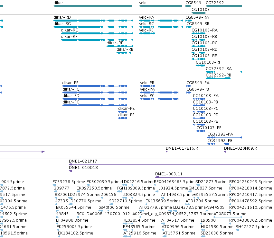
Task: Click transcript CG10103-RD
Action: click(x=205, y=49)
